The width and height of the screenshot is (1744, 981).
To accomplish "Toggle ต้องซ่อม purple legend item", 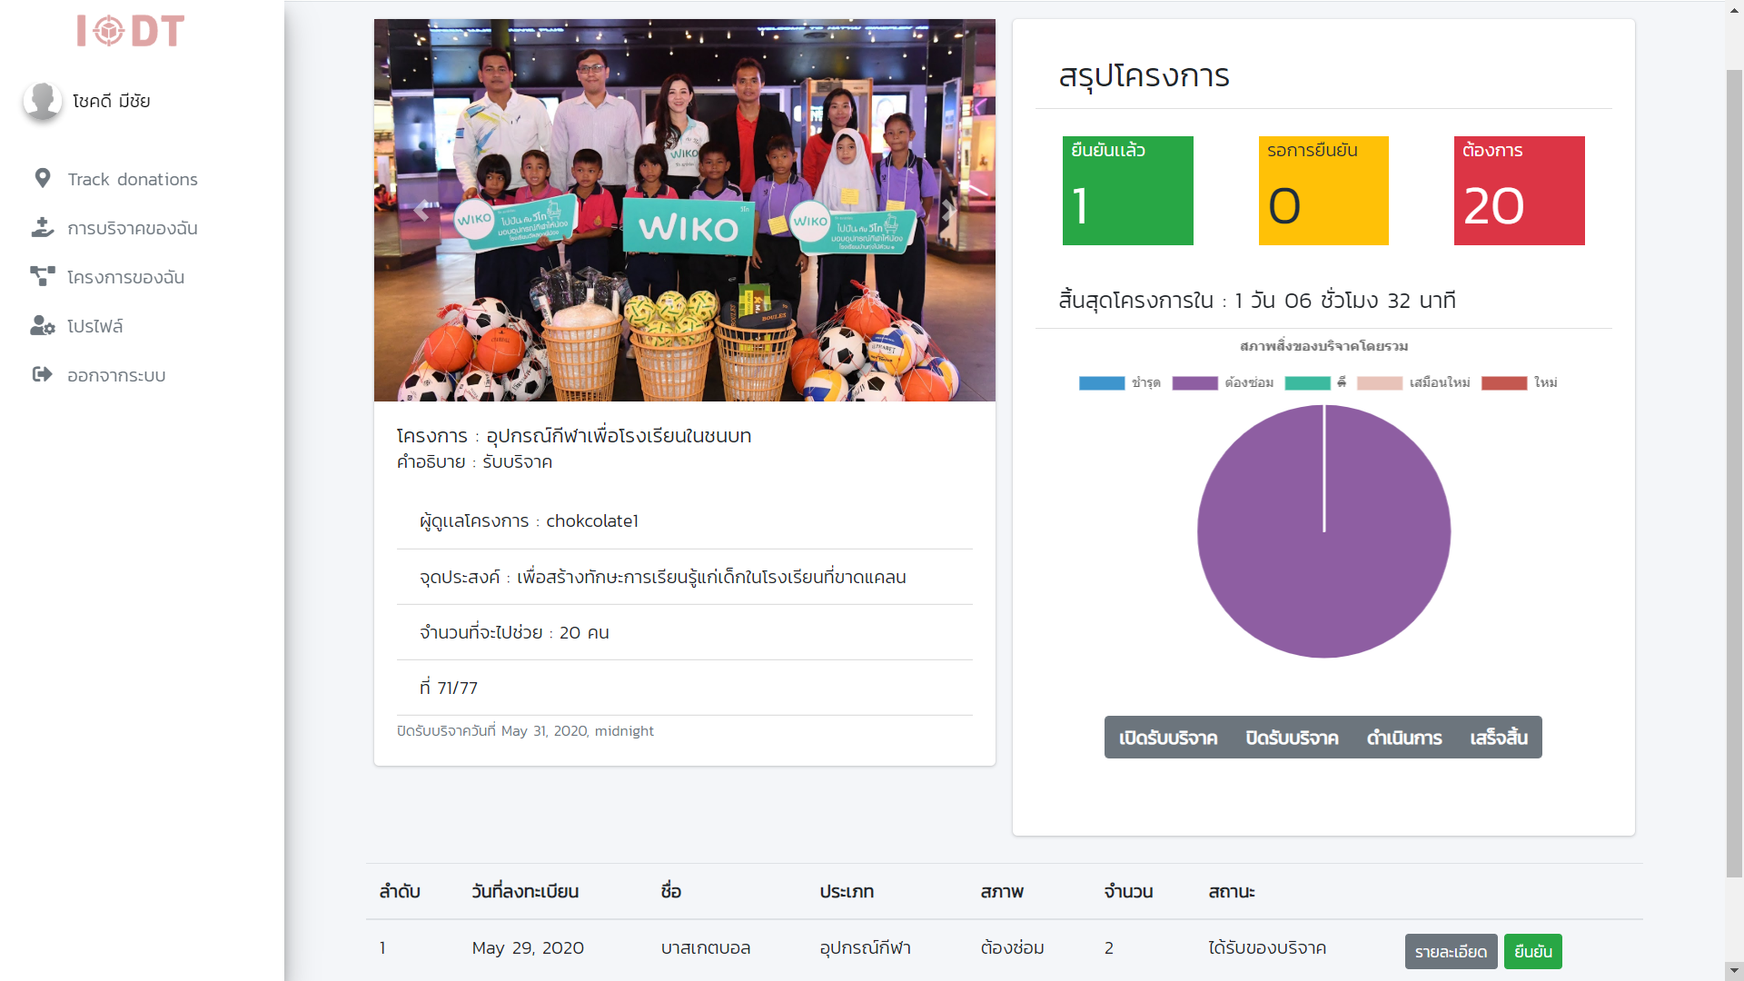I will tap(1194, 383).
